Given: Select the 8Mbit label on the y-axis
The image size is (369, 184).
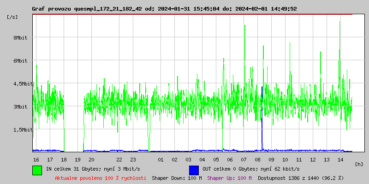Looking at the screenshot, I should click(20, 38).
